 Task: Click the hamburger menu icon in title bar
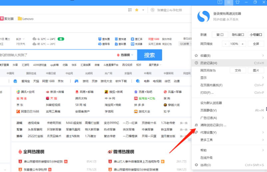[x=228, y=2]
